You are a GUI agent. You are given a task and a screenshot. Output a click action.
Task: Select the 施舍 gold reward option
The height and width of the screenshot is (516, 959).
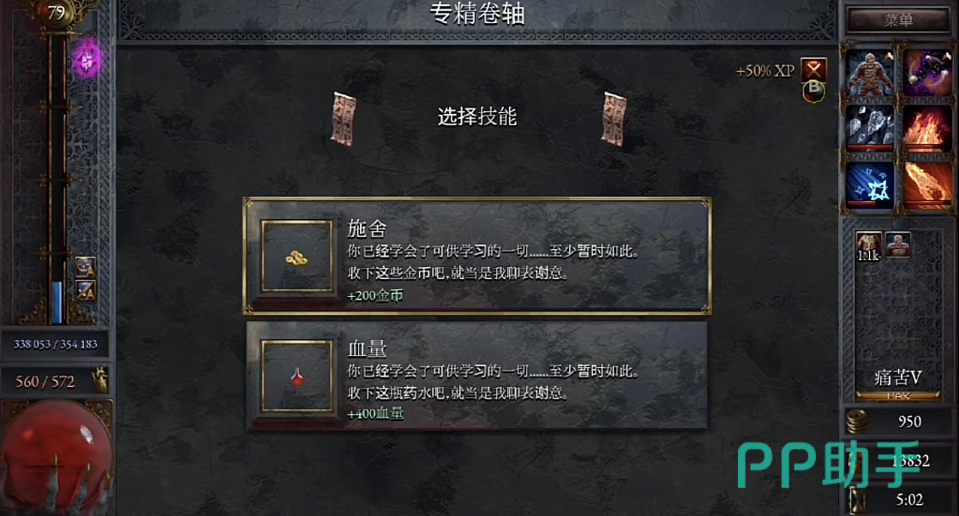(477, 256)
